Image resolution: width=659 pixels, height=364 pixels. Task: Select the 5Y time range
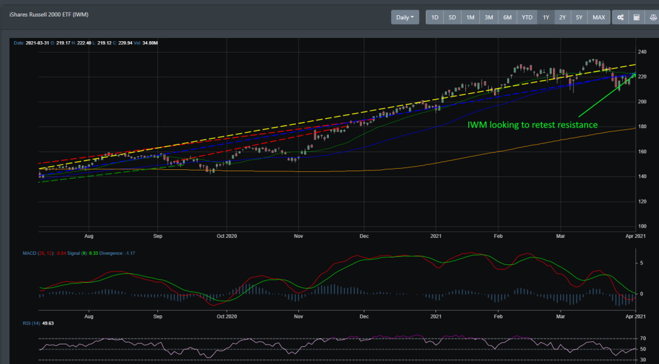(x=579, y=17)
